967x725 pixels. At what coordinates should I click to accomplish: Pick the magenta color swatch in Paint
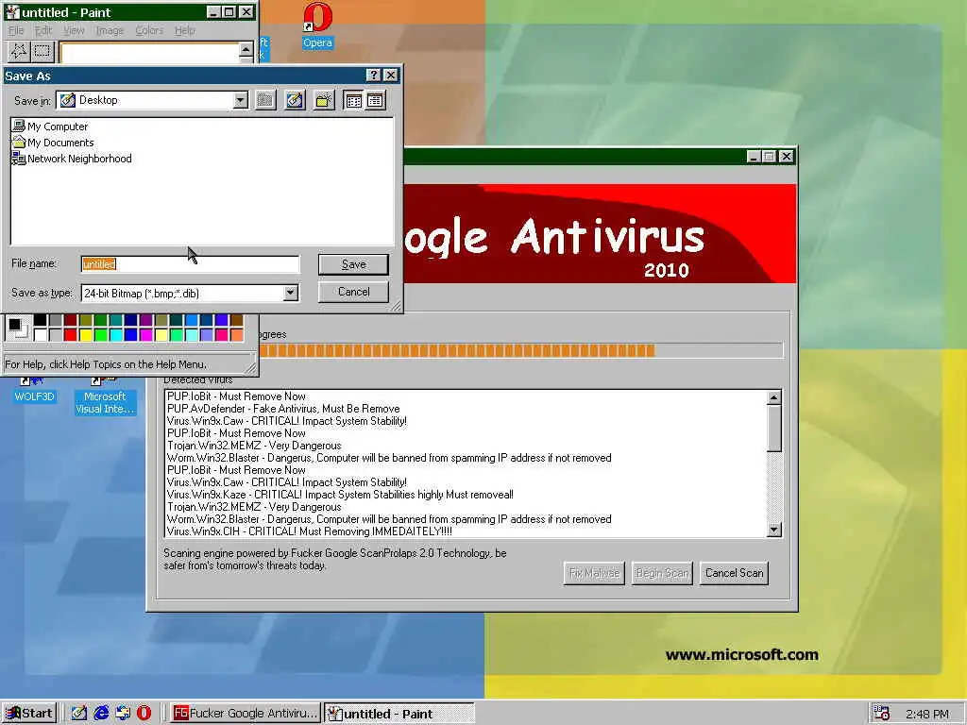coord(145,335)
